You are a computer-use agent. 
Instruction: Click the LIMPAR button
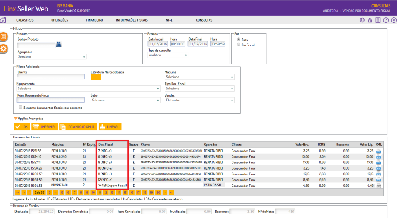click(110, 127)
